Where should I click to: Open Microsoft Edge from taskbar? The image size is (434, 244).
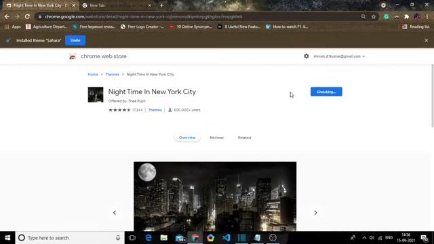click(x=149, y=238)
